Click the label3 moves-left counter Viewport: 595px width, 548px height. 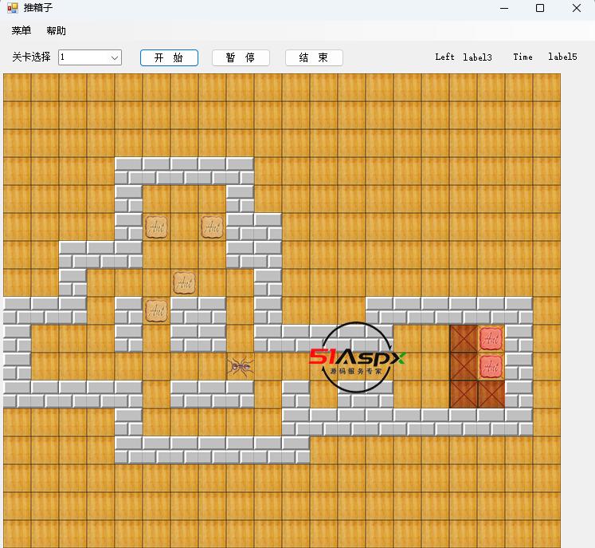[x=477, y=57]
